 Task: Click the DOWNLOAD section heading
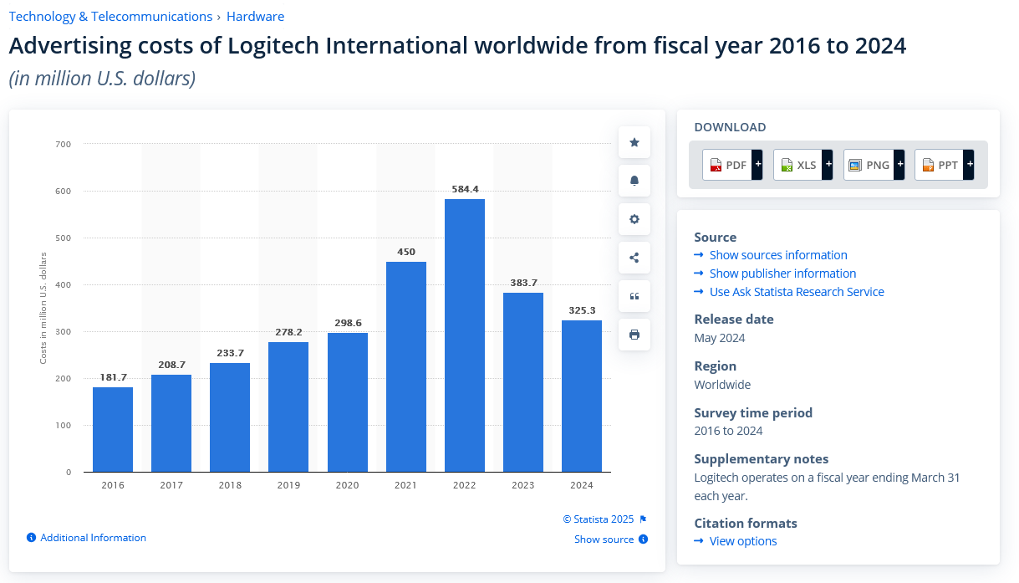(x=730, y=127)
